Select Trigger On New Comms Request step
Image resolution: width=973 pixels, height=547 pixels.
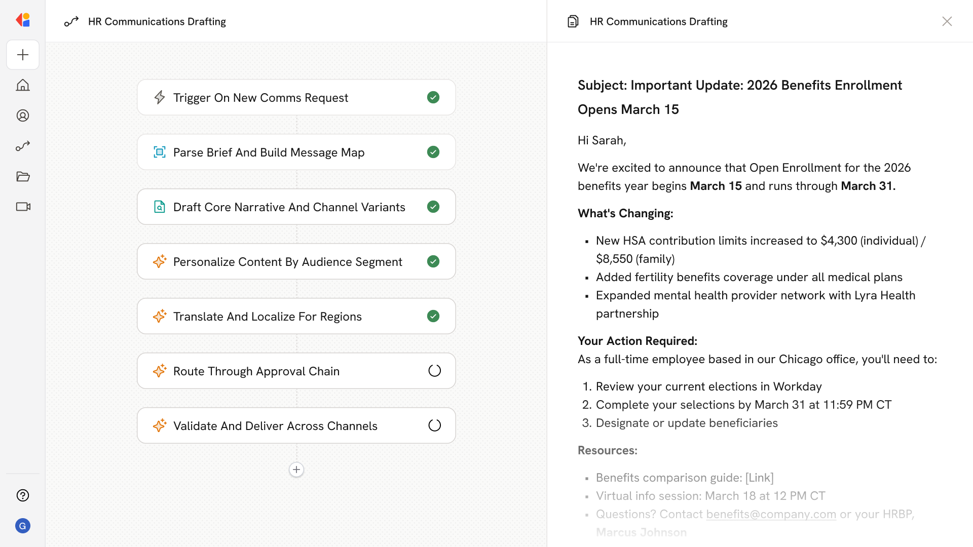click(260, 97)
